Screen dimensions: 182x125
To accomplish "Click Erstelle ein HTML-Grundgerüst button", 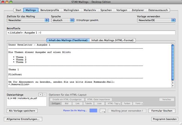I will [67, 99].
